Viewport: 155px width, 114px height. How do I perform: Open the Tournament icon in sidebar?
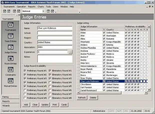pyautogui.click(x=10, y=25)
